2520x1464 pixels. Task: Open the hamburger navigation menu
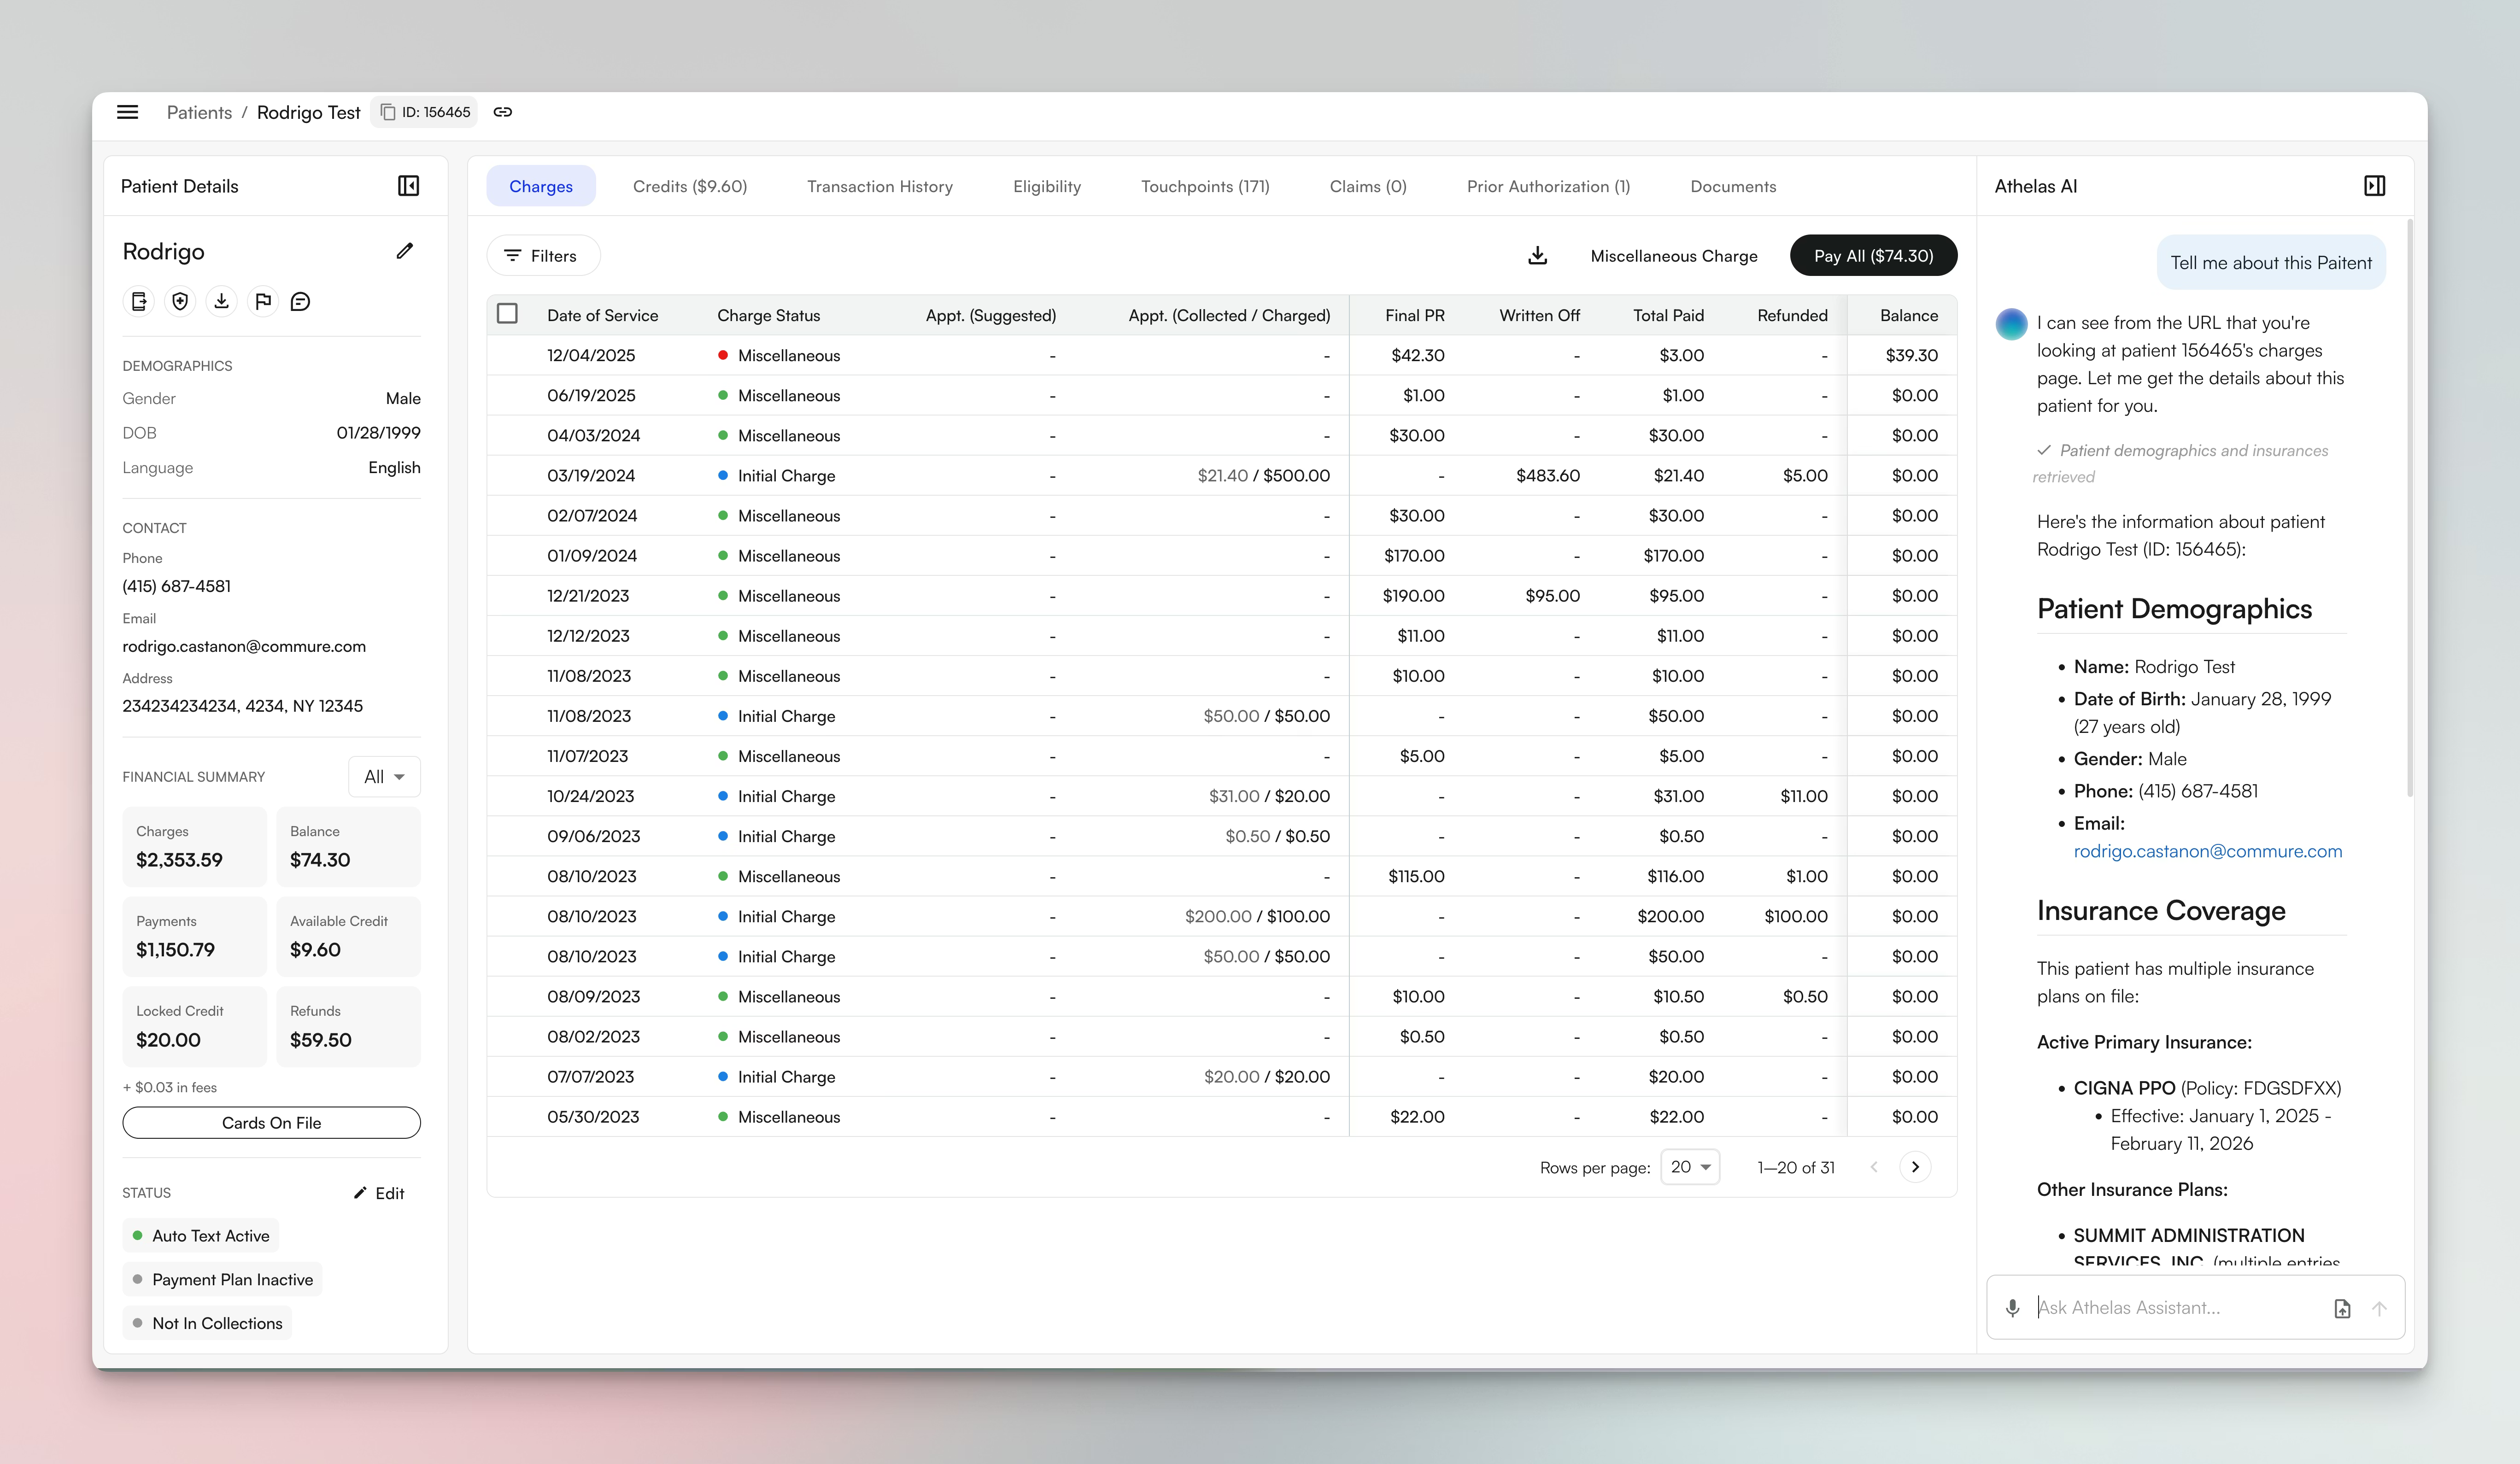(x=127, y=112)
